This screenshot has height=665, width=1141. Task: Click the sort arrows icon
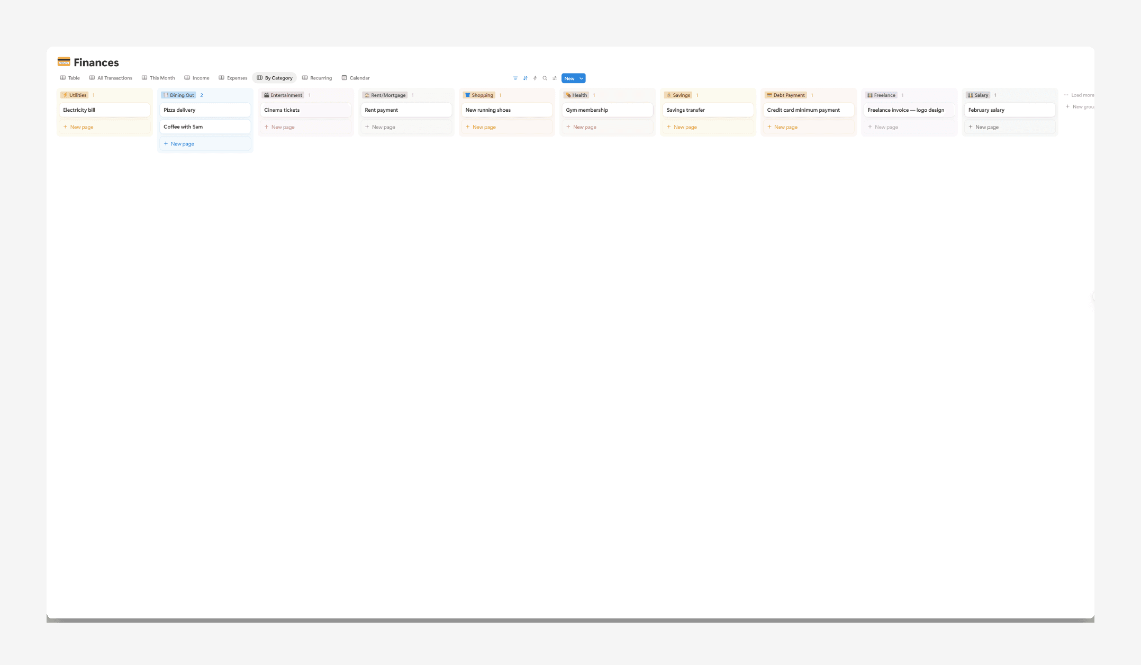click(525, 78)
